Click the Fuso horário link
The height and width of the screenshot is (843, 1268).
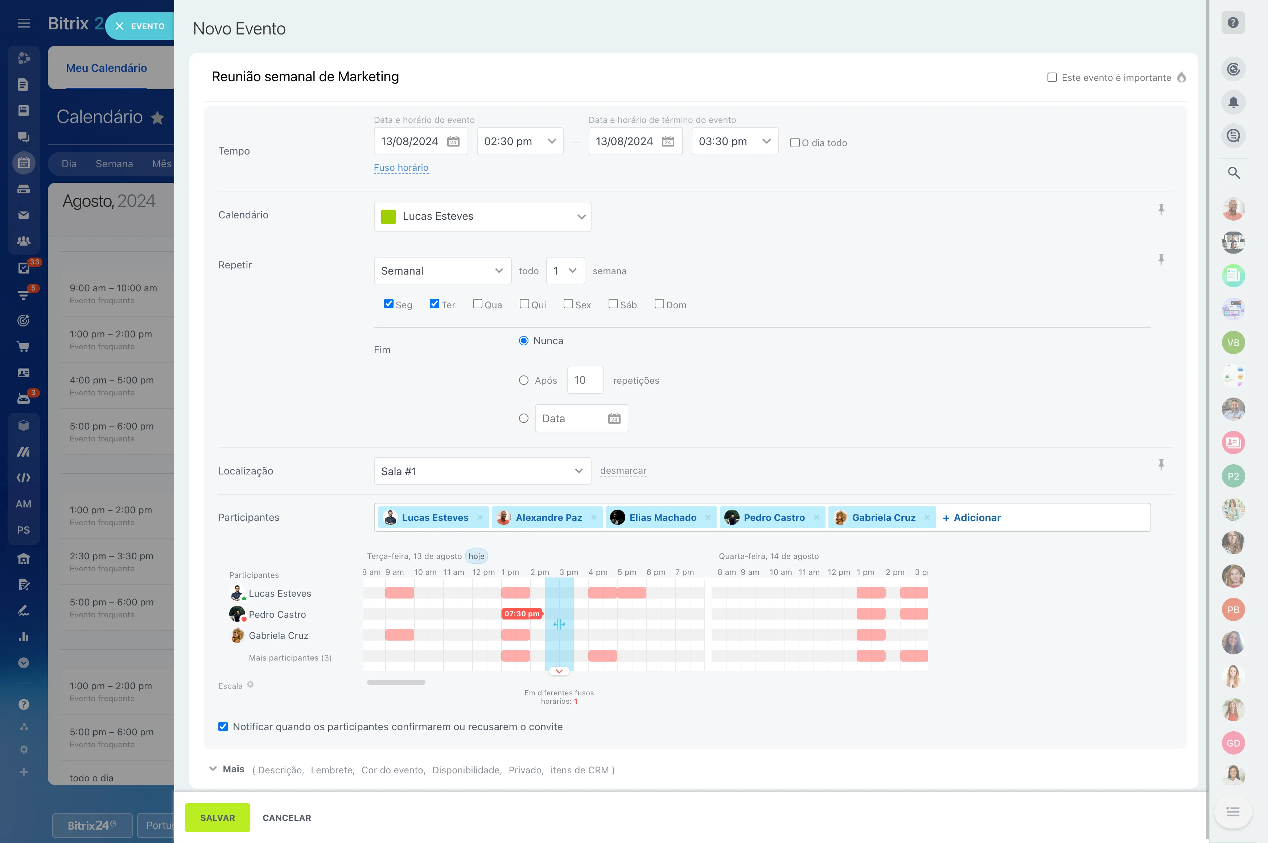400,168
